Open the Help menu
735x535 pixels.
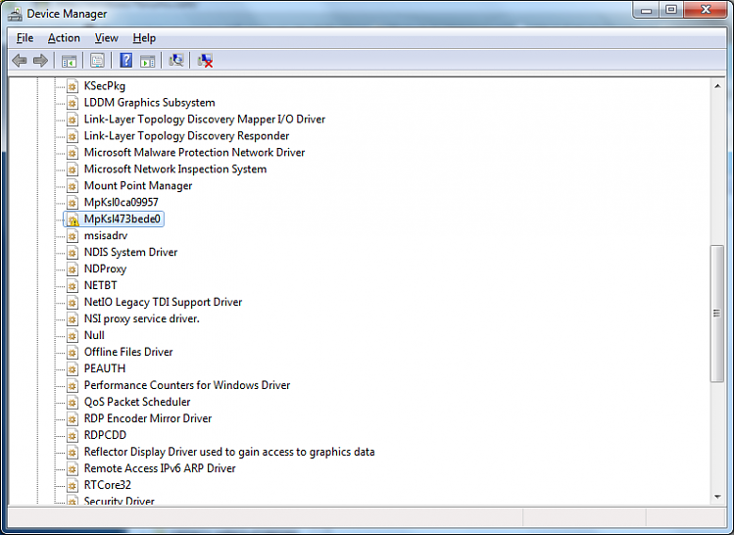coord(144,38)
